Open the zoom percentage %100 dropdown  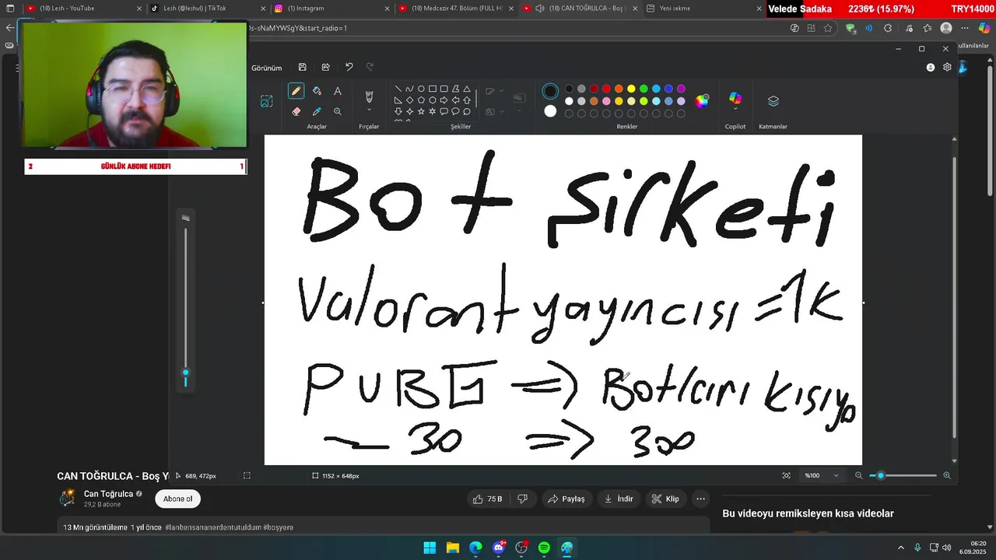pyautogui.click(x=822, y=475)
